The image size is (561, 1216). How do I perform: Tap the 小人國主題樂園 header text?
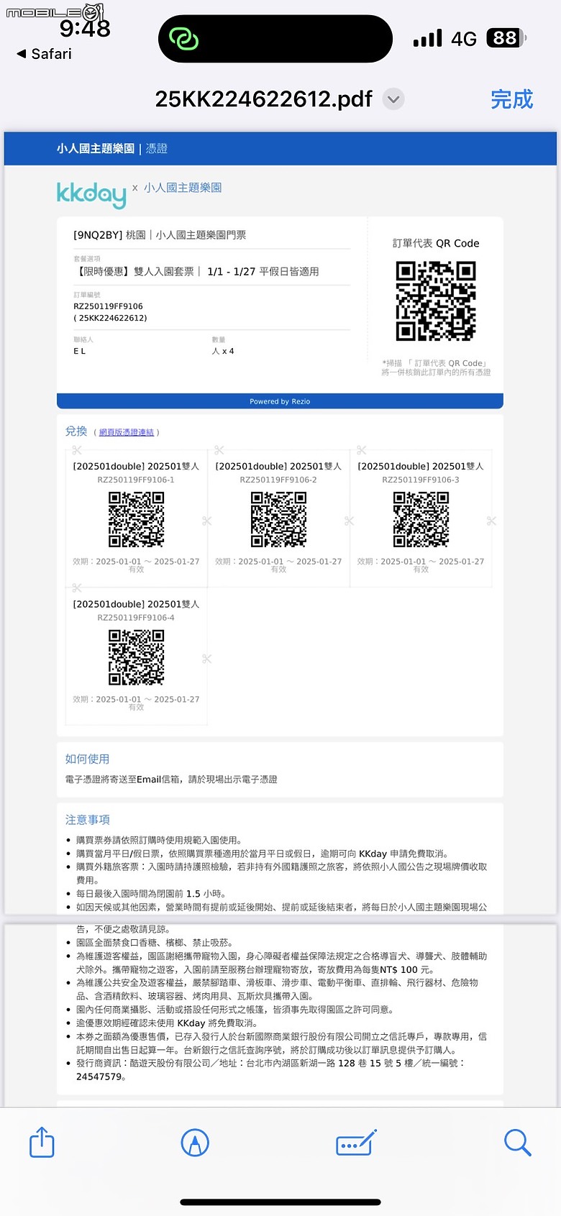[x=96, y=148]
